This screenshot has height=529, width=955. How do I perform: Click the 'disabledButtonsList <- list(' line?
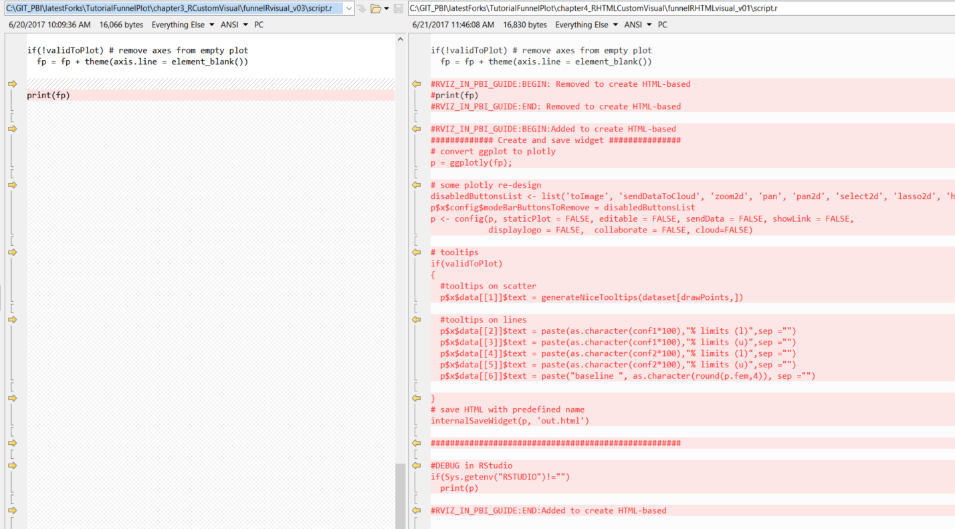click(693, 196)
